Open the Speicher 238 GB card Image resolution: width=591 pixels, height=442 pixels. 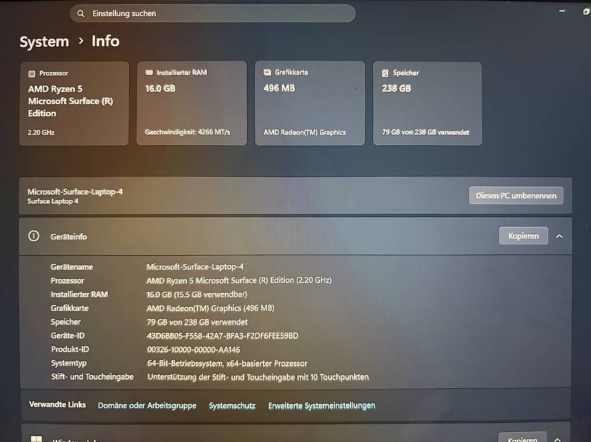click(428, 104)
